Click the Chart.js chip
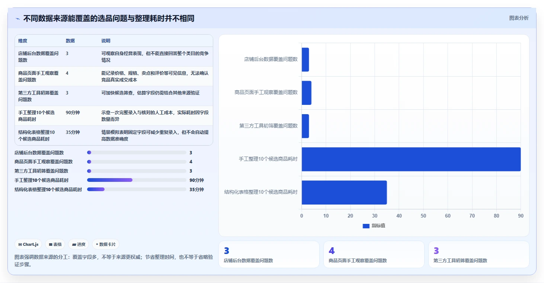Screen dimensions: 544x283 point(29,244)
